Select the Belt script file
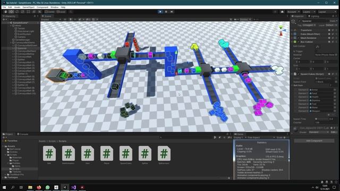Viewport: 340px width, 191px height. (x=49, y=155)
